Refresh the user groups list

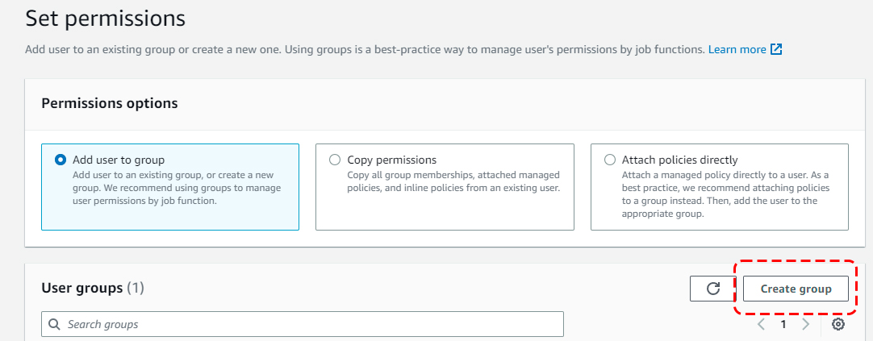click(x=712, y=289)
